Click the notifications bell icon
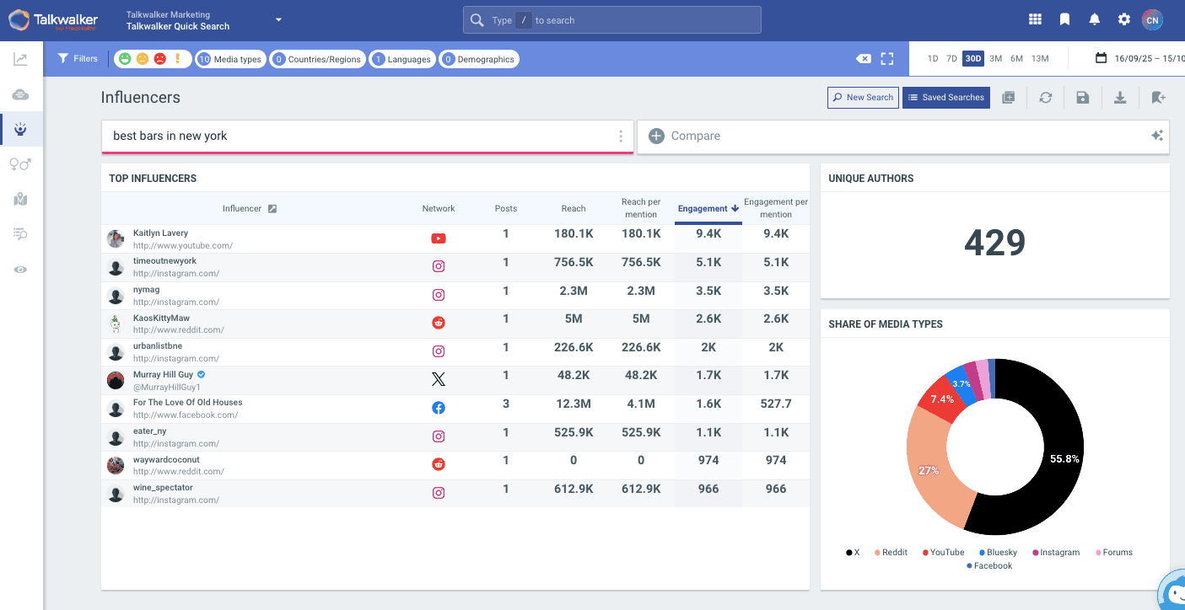 1095,19
